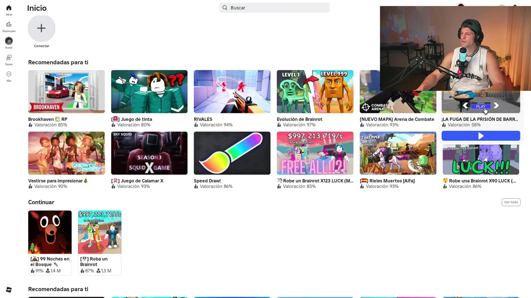Open the Inicio home icon in sidebar
Screen dimensions: 531x298
coord(9,8)
